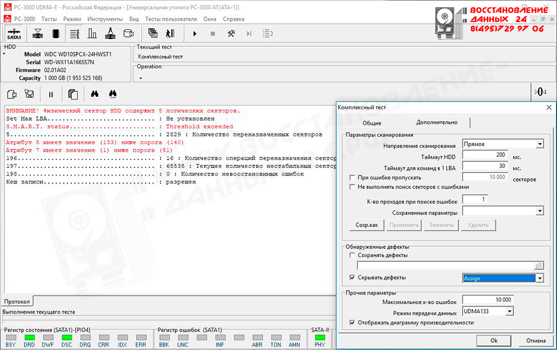
Task: Click the crossed hammer and wrench icon
Action: point(231,34)
